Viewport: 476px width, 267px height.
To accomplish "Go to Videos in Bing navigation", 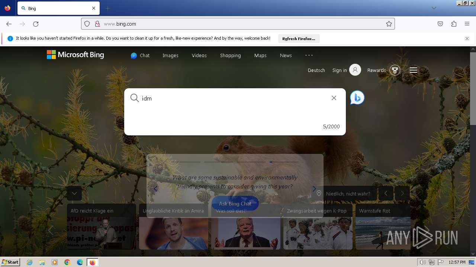I will click(x=199, y=55).
